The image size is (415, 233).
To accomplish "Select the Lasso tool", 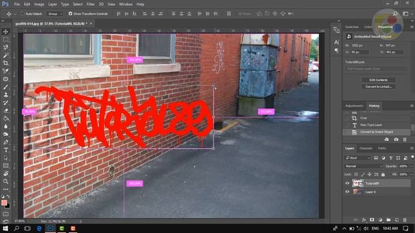I will [6, 47].
